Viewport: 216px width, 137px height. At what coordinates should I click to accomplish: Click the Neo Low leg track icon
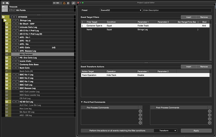7,108
